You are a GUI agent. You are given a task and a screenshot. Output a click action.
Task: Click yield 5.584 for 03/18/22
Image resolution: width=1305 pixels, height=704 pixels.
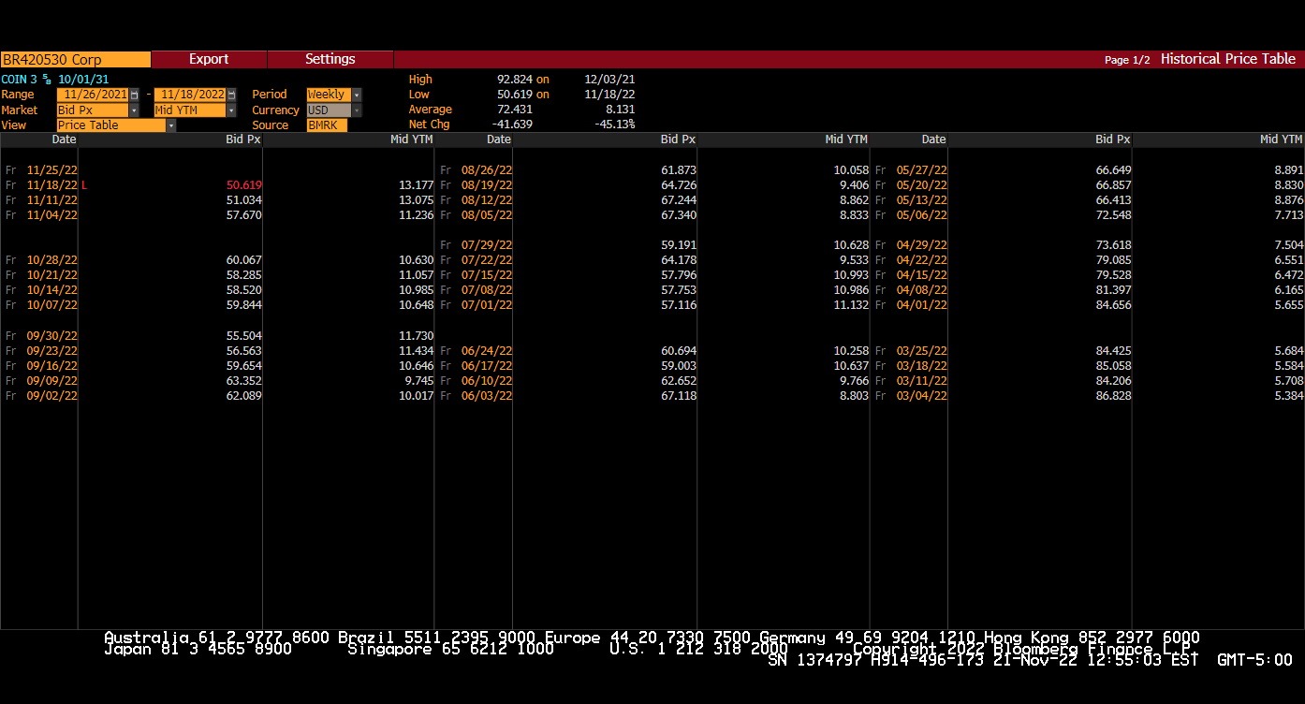(x=1289, y=366)
